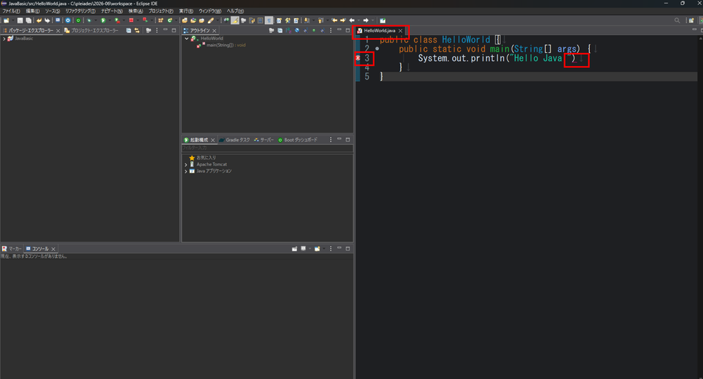Viewport: 703px width, 379px height.
Task: Close the HelloWorld.java editor tab
Action: 400,30
